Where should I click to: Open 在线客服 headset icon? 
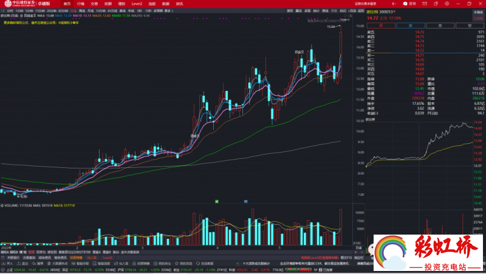point(198,264)
